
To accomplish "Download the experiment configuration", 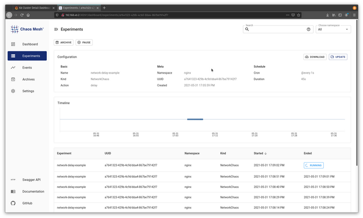I will pos(315,57).
